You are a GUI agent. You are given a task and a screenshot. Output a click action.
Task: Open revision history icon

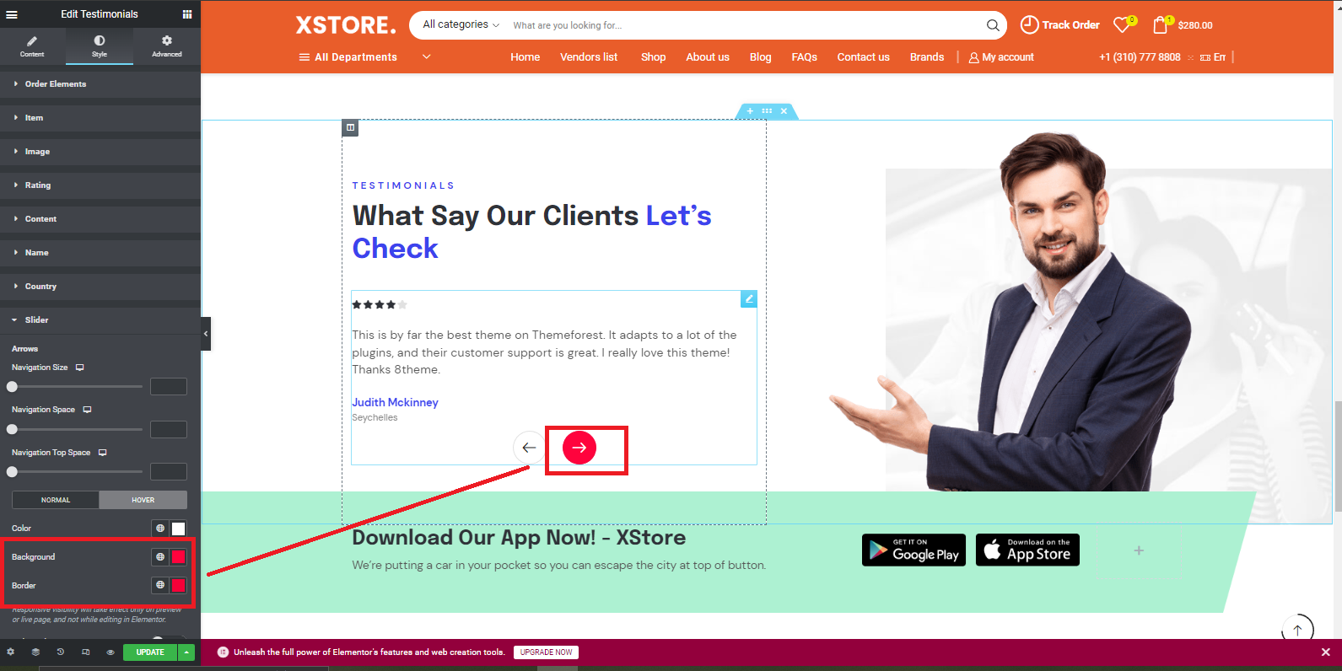click(60, 652)
